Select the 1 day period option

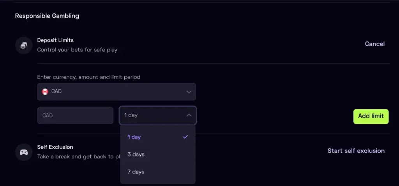[134, 137]
